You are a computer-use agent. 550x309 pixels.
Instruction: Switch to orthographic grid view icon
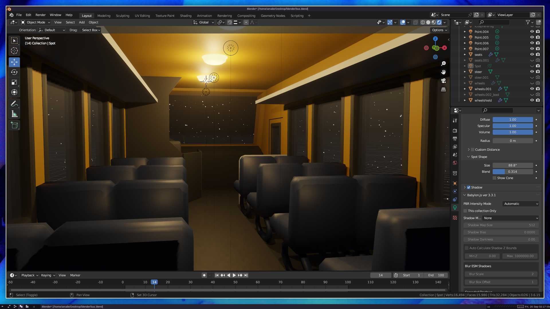pyautogui.click(x=443, y=90)
